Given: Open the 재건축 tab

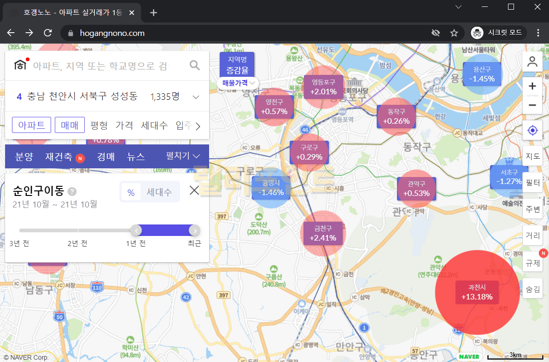Looking at the screenshot, I should (58, 157).
